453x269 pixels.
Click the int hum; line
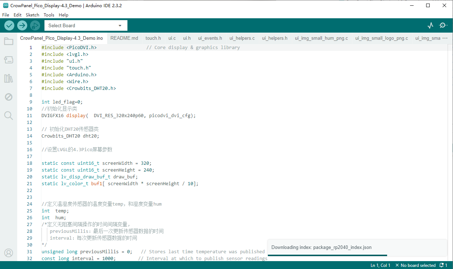point(54,217)
